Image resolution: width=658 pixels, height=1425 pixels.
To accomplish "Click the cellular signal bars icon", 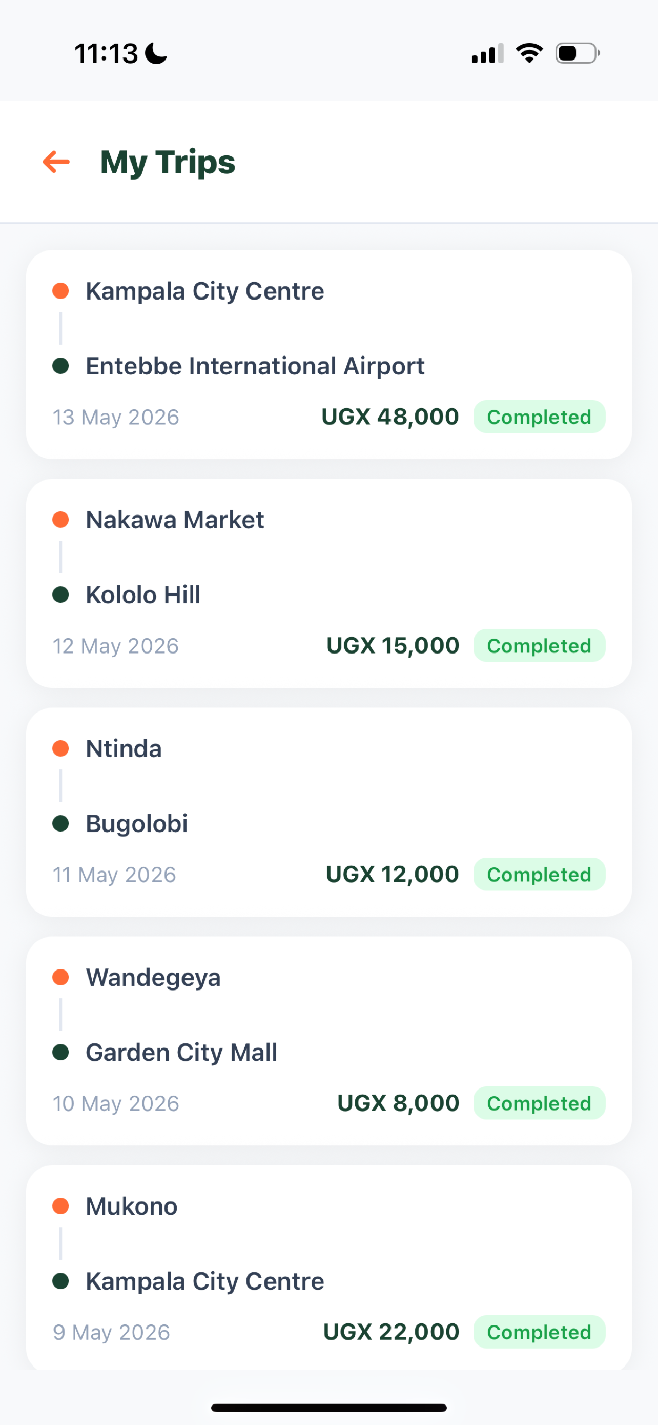I will pos(487,54).
